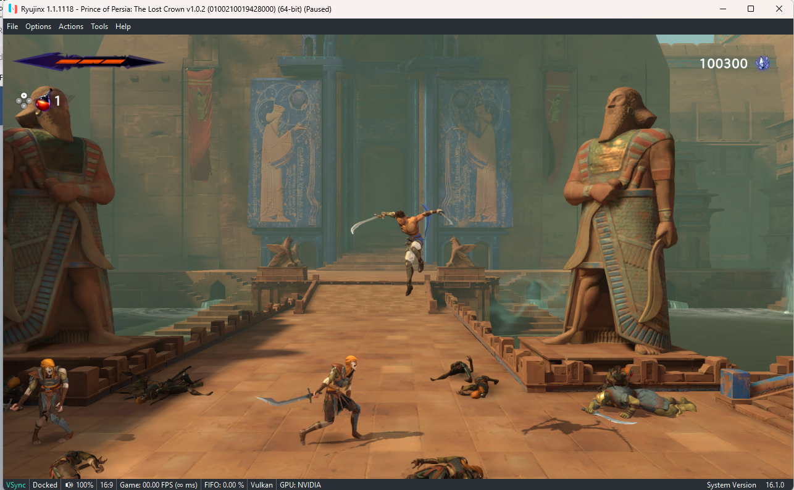Click the 16.1.0 firmware version number
The image size is (794, 490).
point(775,484)
